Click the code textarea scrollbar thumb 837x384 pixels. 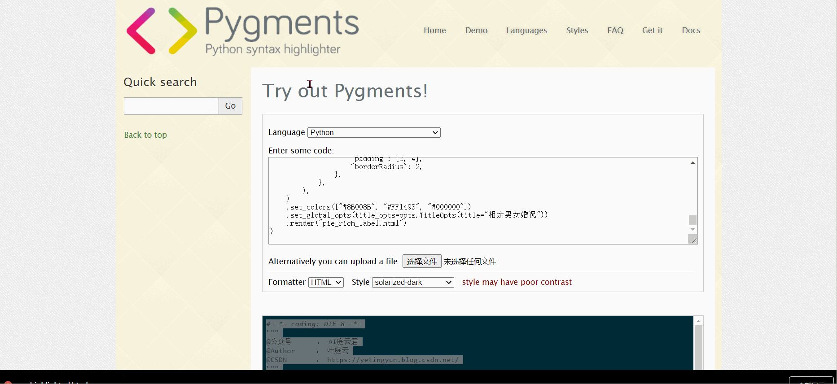pos(692,220)
